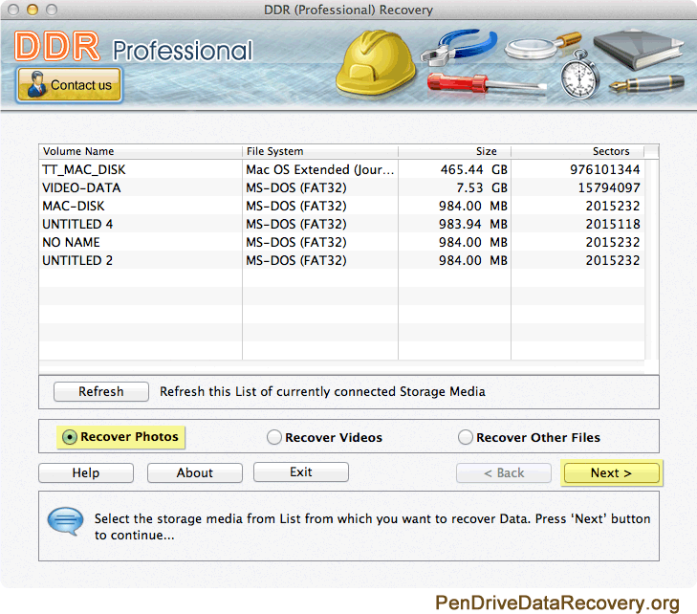Click the yellow hard hat icon
This screenshot has height=614, width=697.
coord(376,64)
